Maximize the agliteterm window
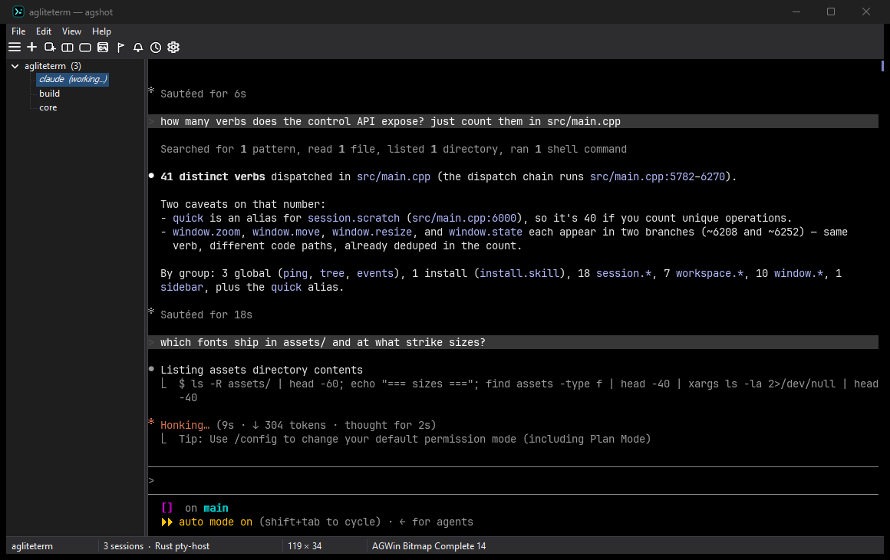 tap(831, 12)
